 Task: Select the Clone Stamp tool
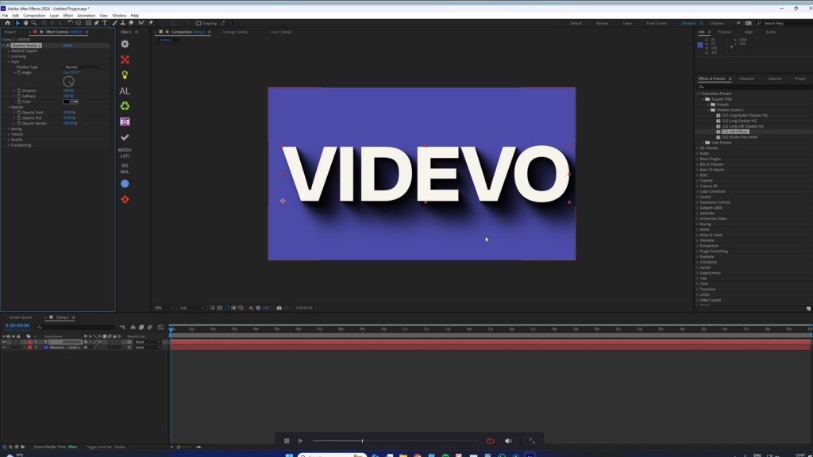tap(123, 23)
